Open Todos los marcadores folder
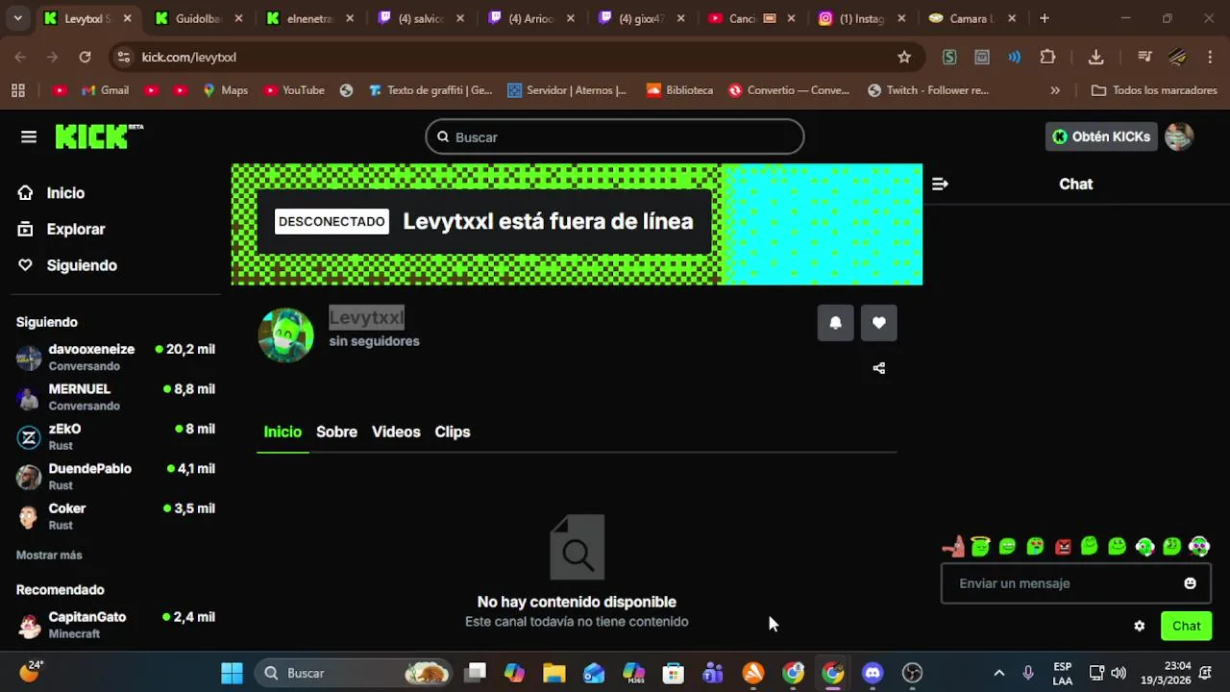This screenshot has height=692, width=1230. tap(1154, 90)
